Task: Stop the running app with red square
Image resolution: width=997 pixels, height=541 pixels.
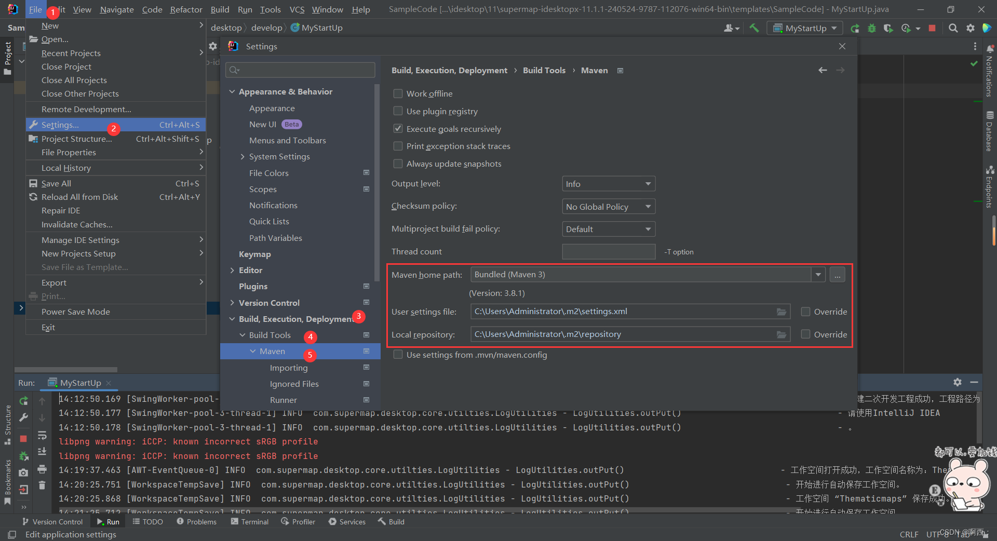Action: point(932,28)
